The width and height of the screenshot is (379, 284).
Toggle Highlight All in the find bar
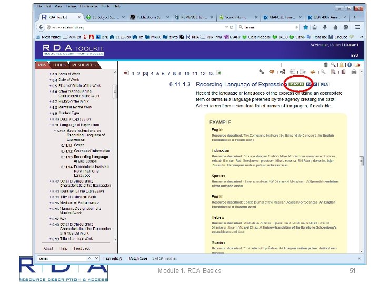pos(113,258)
